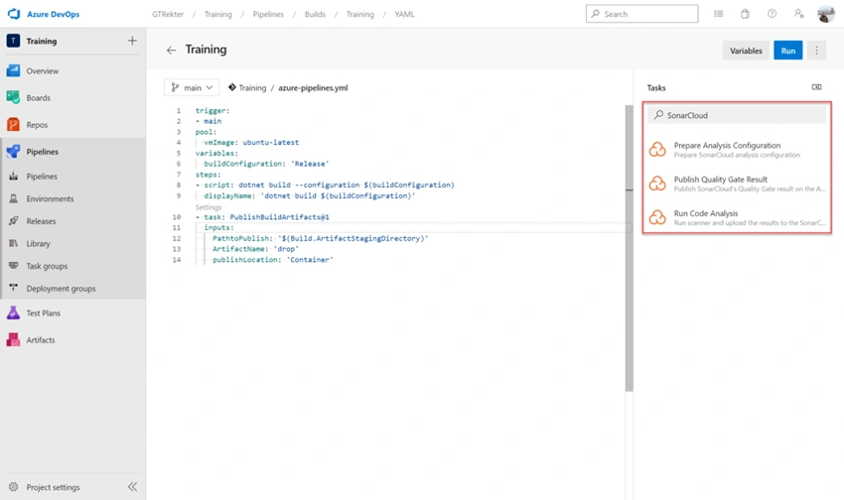
Task: Collapse the sidebar with double chevron
Action: click(x=132, y=486)
